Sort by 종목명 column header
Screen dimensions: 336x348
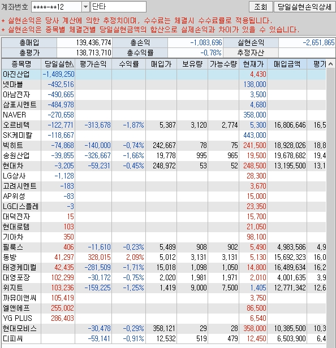pos(21,64)
